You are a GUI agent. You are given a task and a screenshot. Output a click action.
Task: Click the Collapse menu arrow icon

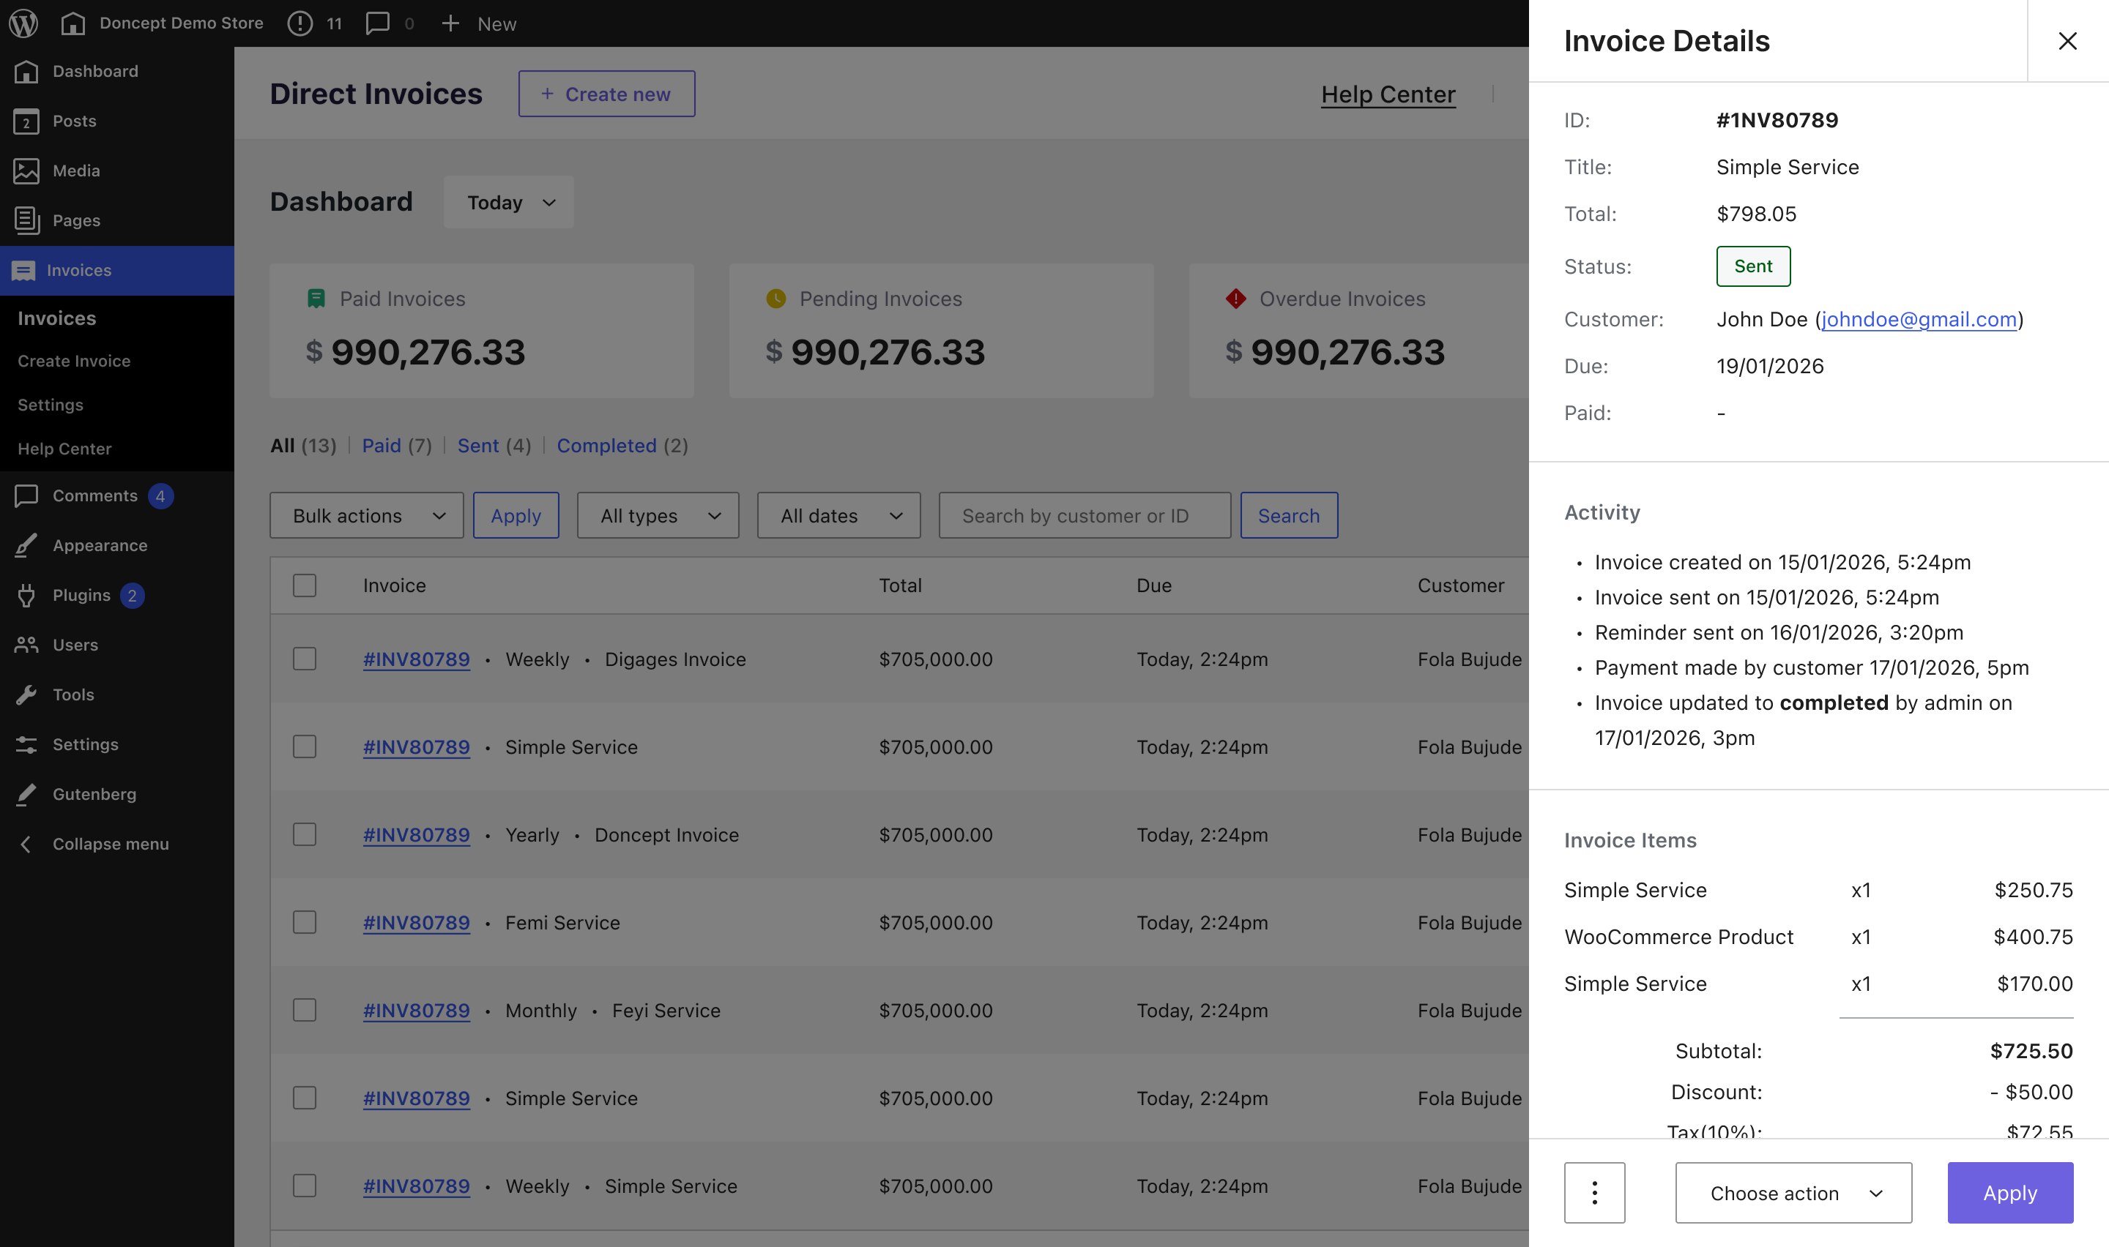pos(26,844)
